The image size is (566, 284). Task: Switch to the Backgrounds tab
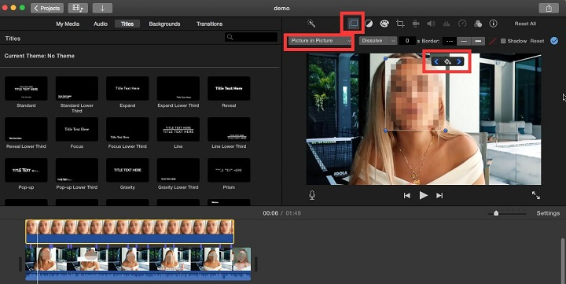[164, 24]
